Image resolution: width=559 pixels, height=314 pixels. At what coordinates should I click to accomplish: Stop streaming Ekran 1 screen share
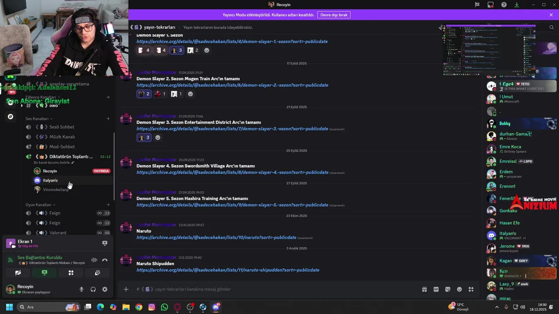pyautogui.click(x=105, y=243)
